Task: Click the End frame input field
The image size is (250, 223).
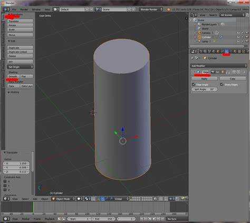Action: point(104,219)
